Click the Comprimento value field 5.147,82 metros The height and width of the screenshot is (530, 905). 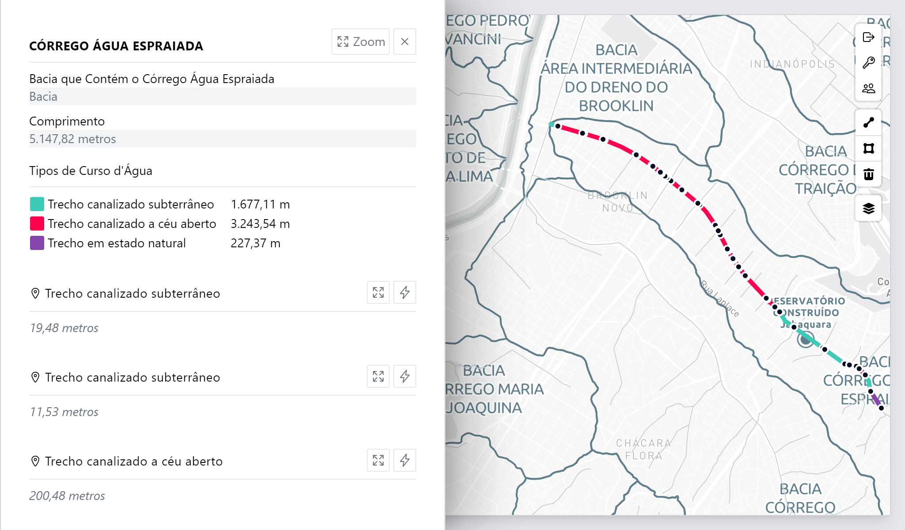(x=223, y=139)
